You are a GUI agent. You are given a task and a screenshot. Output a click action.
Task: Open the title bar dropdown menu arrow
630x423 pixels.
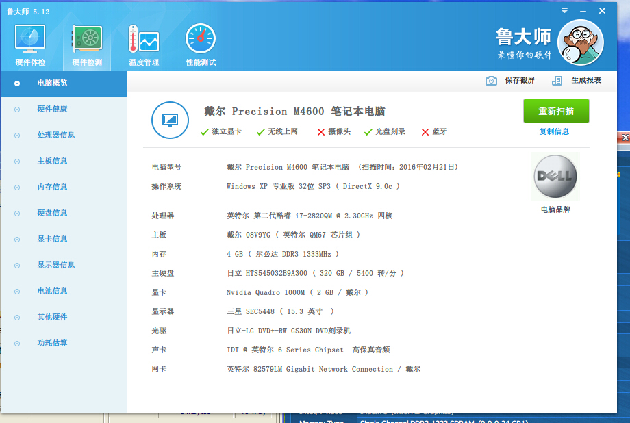tap(564, 10)
